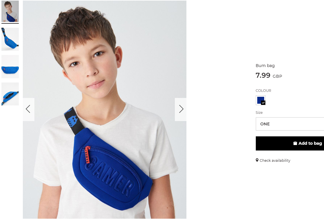Click the shopping bag icon on Add to bag
The height and width of the screenshot is (221, 324).
[295, 143]
